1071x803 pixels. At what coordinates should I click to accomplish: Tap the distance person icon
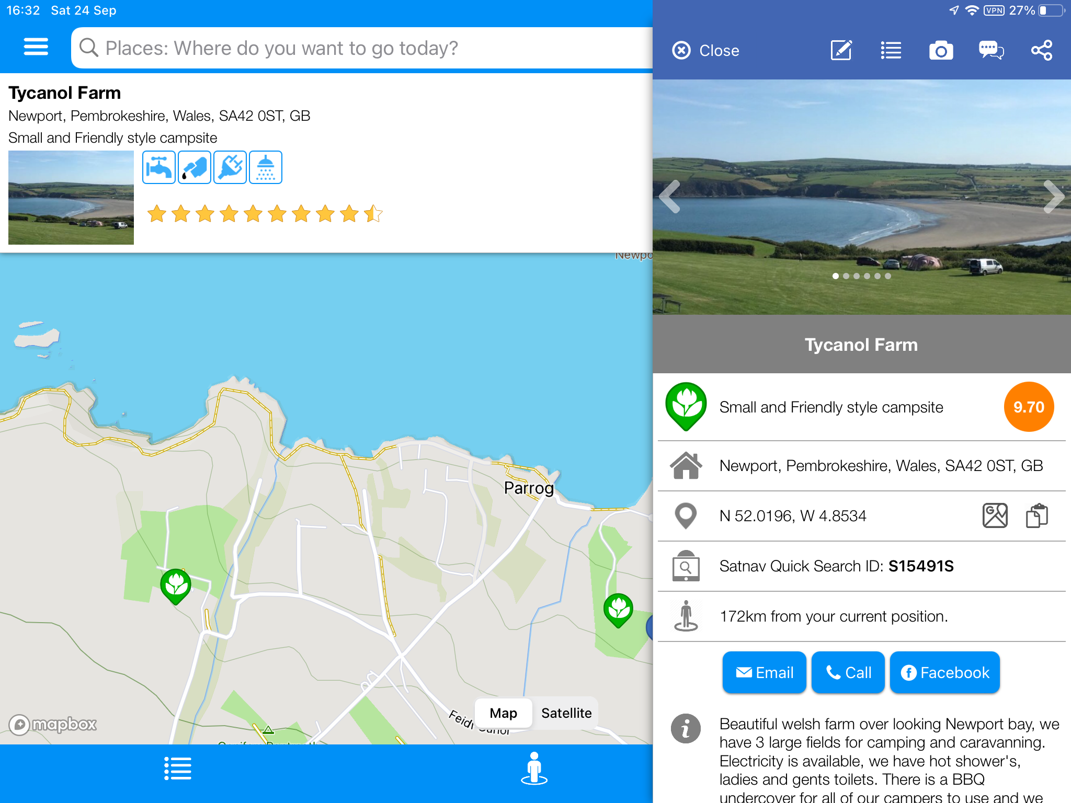click(x=686, y=616)
